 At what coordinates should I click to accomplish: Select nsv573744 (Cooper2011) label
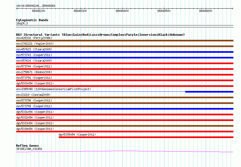[34, 66]
